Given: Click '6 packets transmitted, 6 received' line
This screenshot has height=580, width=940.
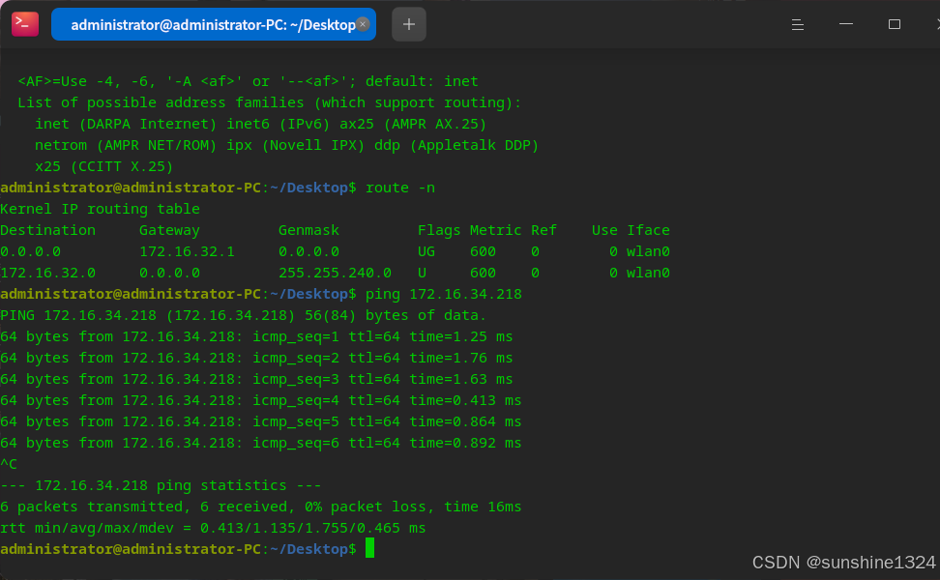Looking at the screenshot, I should point(261,507).
